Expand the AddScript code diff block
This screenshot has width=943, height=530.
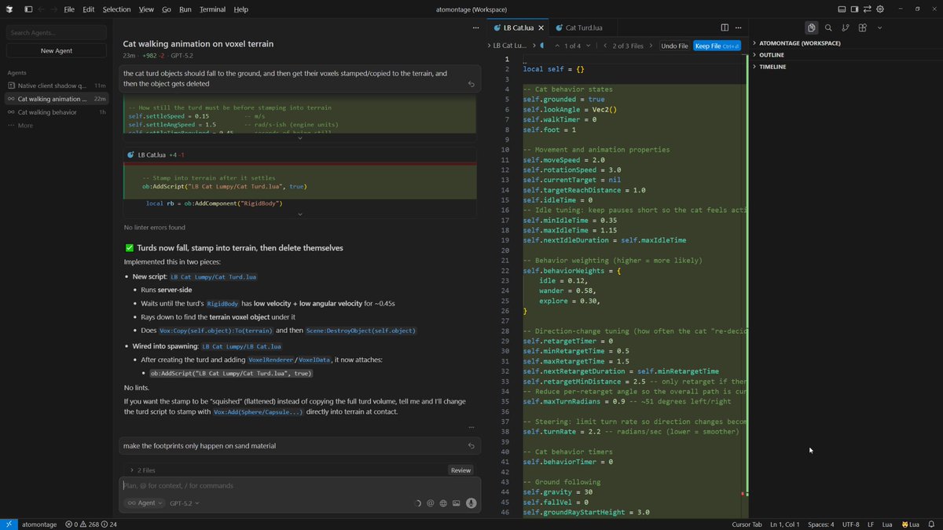[x=299, y=214]
